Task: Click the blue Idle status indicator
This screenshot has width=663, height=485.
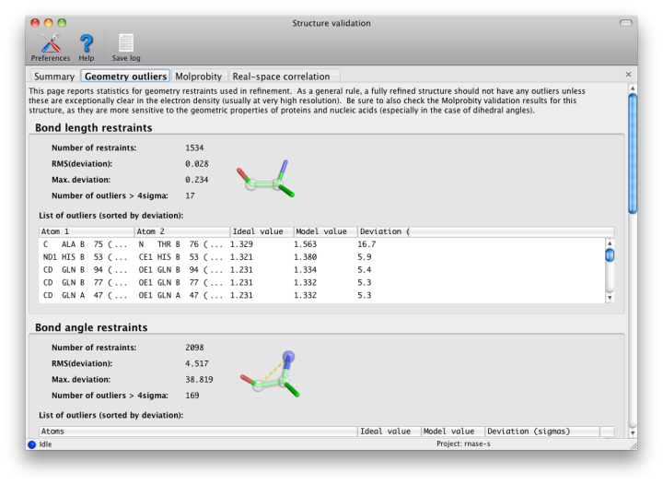Action: tap(32, 444)
